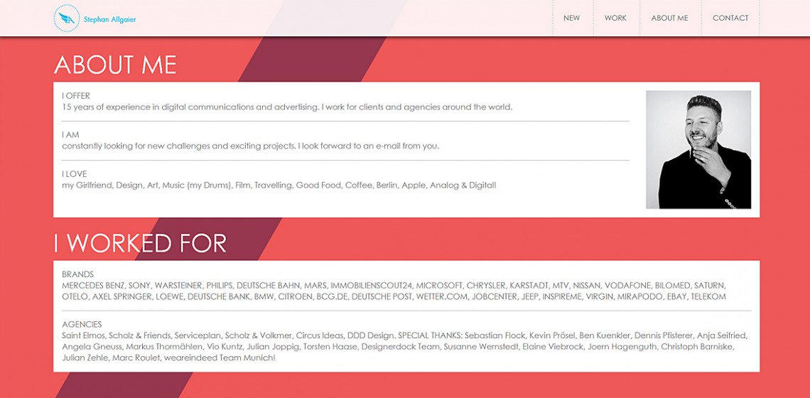
Task: Click the 'constantly looking for new challenges' line
Action: (x=251, y=146)
